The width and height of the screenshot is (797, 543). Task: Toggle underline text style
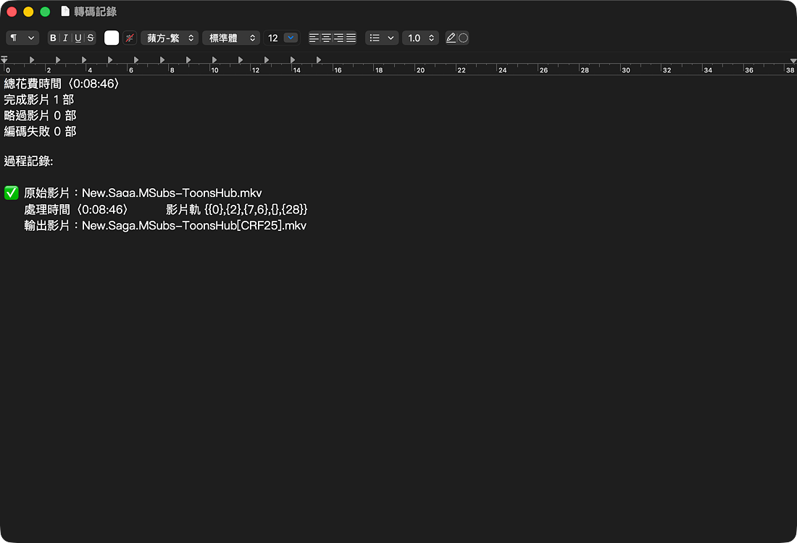pos(78,38)
